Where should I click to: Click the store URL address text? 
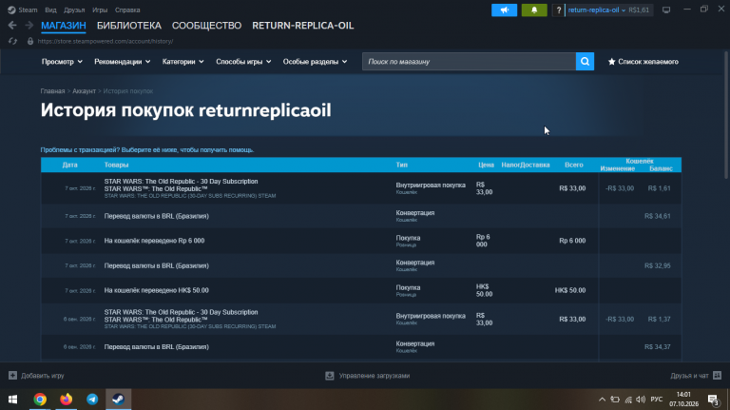point(106,41)
